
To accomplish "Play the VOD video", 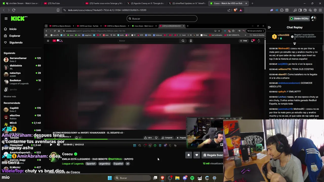I will click(51, 145).
